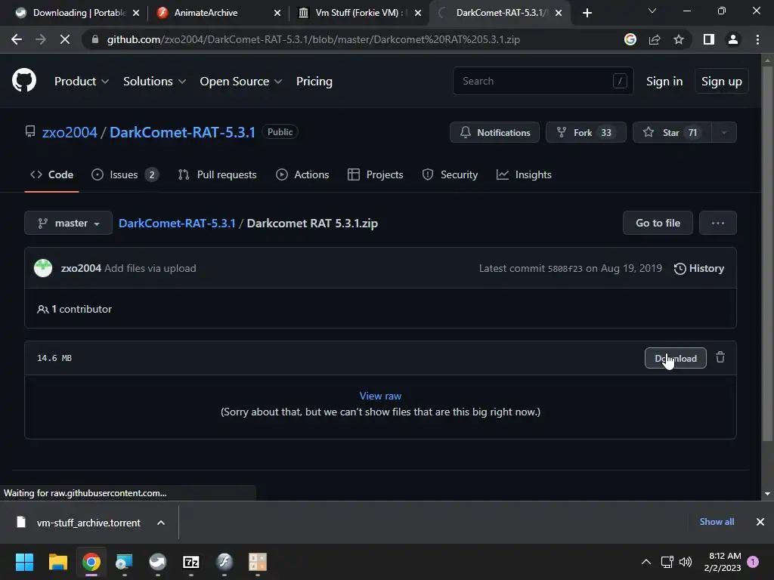Image resolution: width=774 pixels, height=580 pixels.
Task: Open the three-dot file actions menu
Action: coord(718,223)
